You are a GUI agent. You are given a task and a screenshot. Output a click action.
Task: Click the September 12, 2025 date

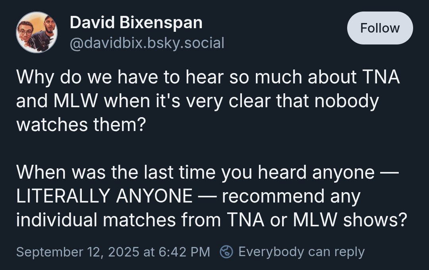click(x=77, y=252)
